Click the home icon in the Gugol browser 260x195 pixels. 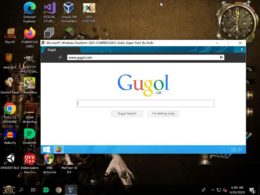click(60, 57)
